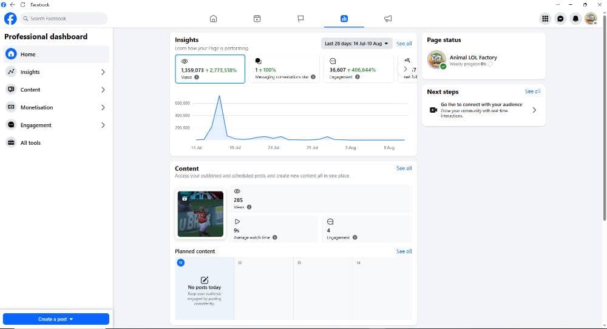The height and width of the screenshot is (329, 607).
Task: Open the Pages flag tab icon
Action: [x=300, y=19]
